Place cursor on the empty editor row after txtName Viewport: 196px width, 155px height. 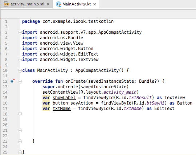[x=107, y=114]
